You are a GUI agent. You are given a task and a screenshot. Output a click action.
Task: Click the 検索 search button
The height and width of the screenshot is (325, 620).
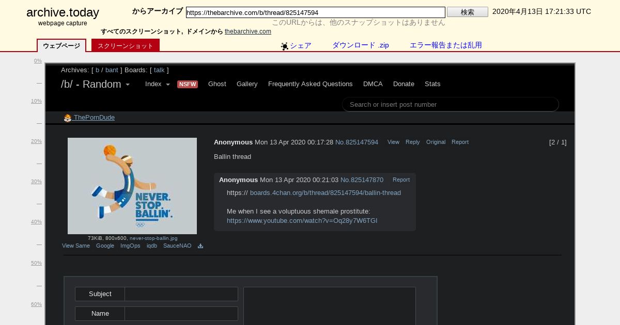coord(468,12)
